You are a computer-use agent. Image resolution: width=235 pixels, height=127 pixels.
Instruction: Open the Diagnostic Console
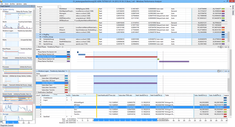coord(7,125)
